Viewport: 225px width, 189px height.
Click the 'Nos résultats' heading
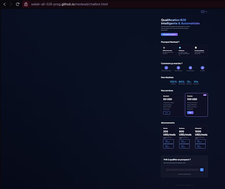[x=167, y=77]
